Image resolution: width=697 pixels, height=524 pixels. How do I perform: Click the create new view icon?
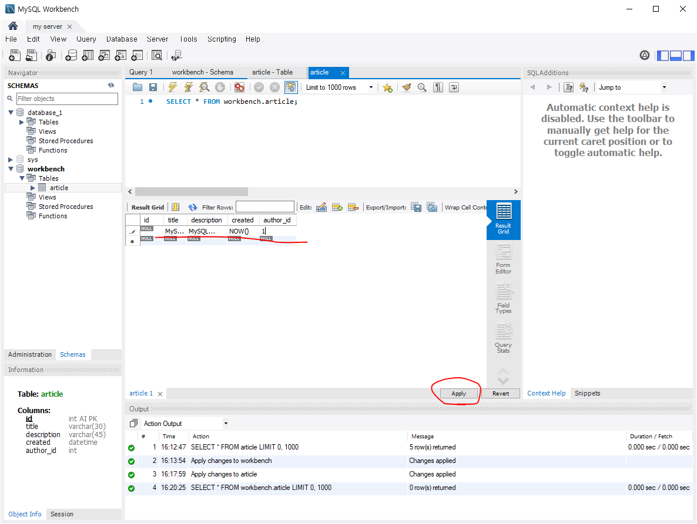pyautogui.click(x=104, y=56)
